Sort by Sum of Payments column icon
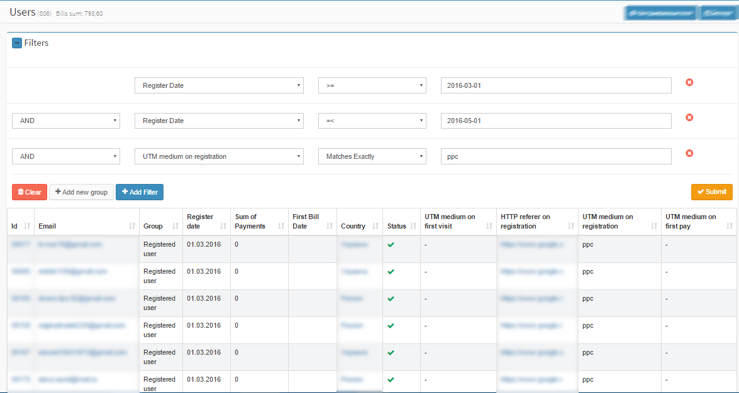 (x=281, y=227)
